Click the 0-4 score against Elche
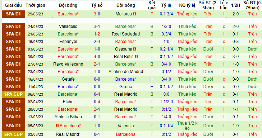 97,102
